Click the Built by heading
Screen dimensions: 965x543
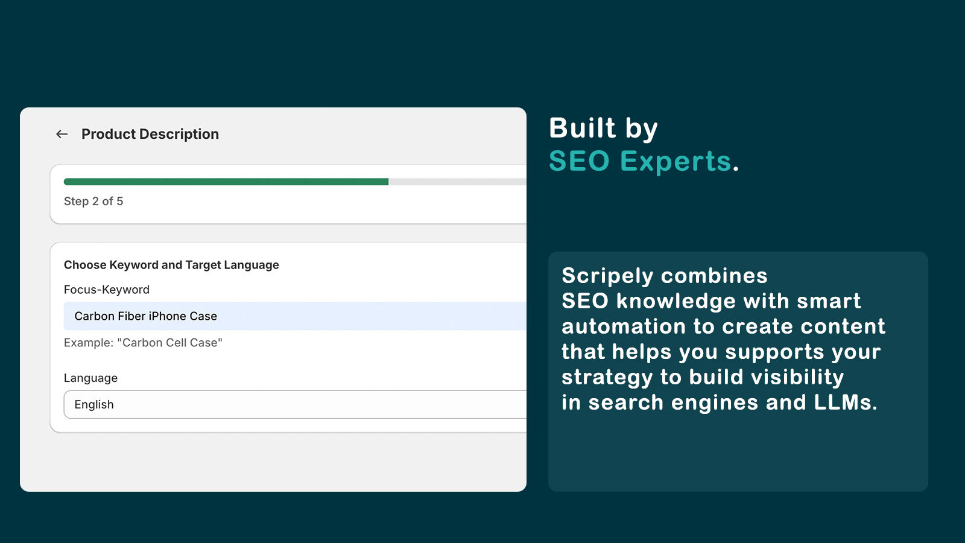pyautogui.click(x=603, y=128)
